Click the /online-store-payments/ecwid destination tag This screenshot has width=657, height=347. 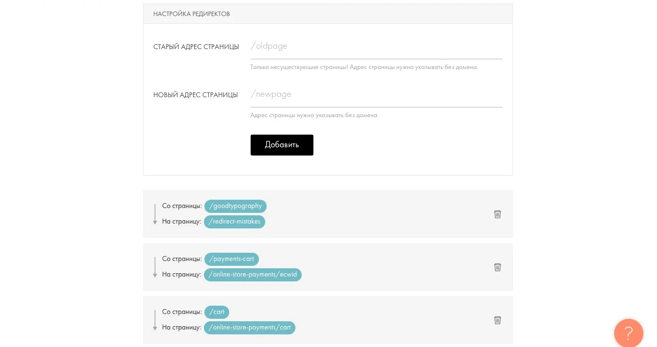253,275
